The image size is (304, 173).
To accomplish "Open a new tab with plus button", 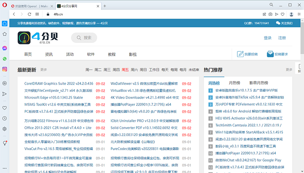I will tap(105, 6).
